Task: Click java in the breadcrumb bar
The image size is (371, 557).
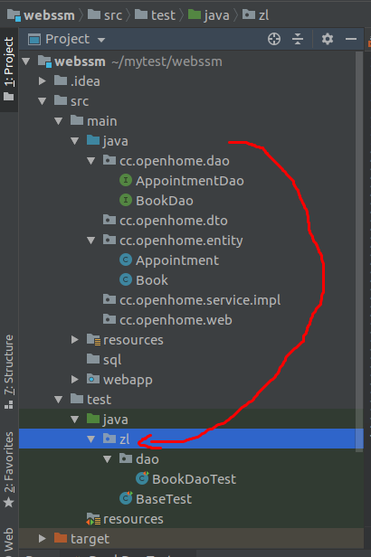Action: 209,14
